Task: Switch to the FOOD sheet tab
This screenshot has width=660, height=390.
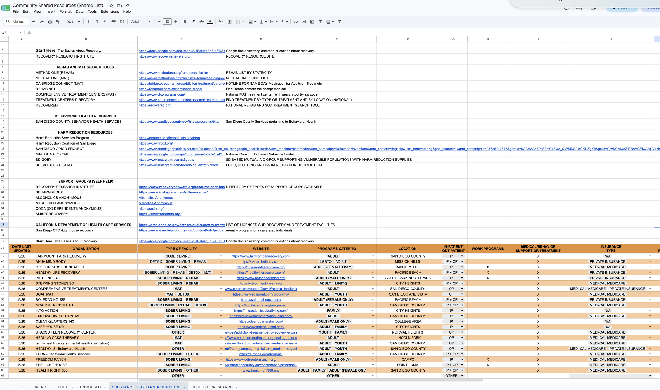Action: click(63, 387)
